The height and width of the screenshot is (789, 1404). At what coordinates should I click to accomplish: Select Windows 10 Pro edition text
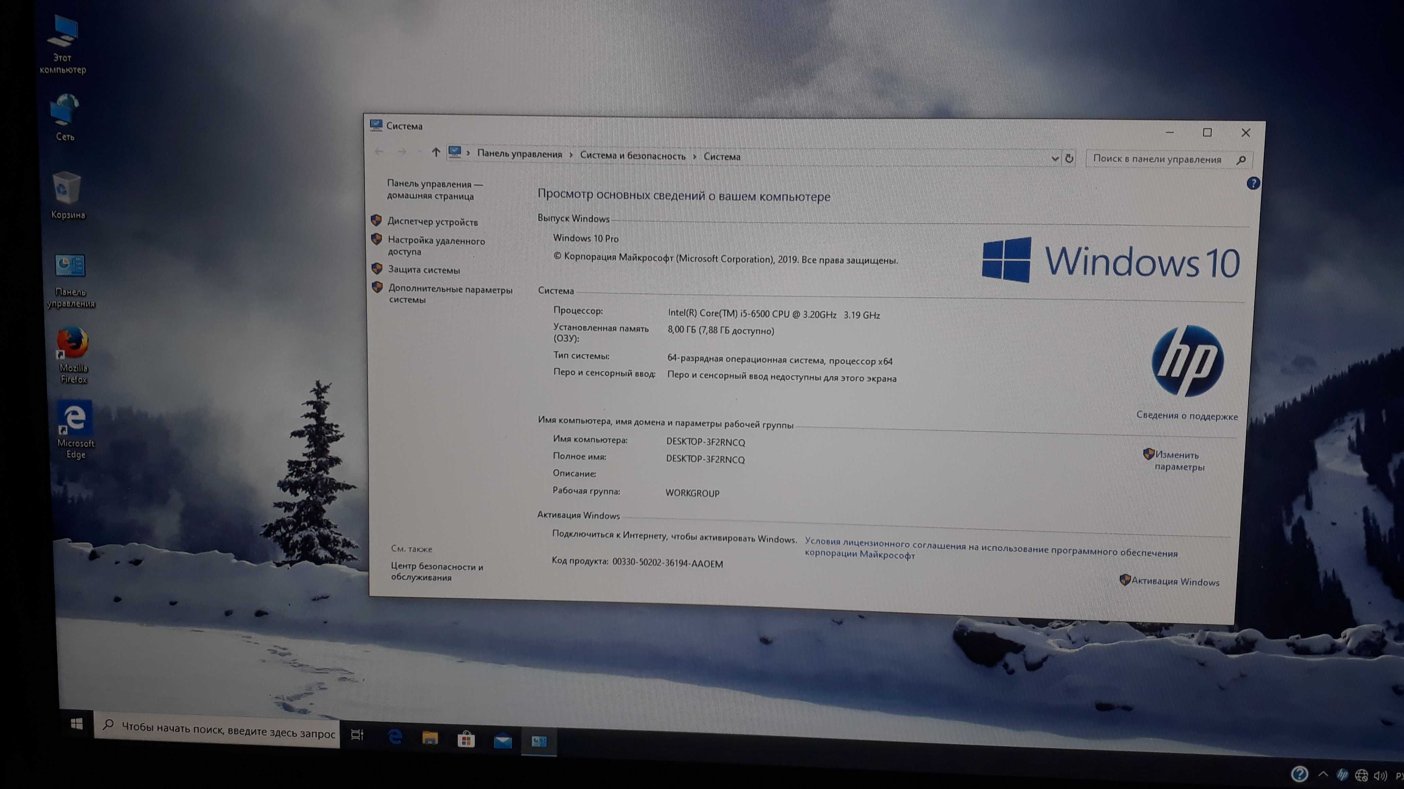click(585, 239)
